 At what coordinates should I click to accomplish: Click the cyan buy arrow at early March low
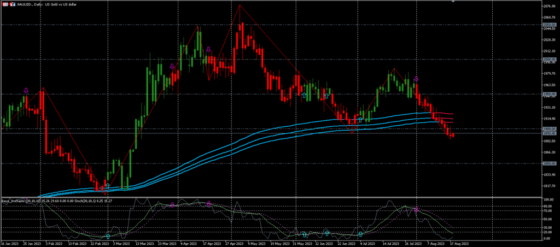tap(108, 186)
